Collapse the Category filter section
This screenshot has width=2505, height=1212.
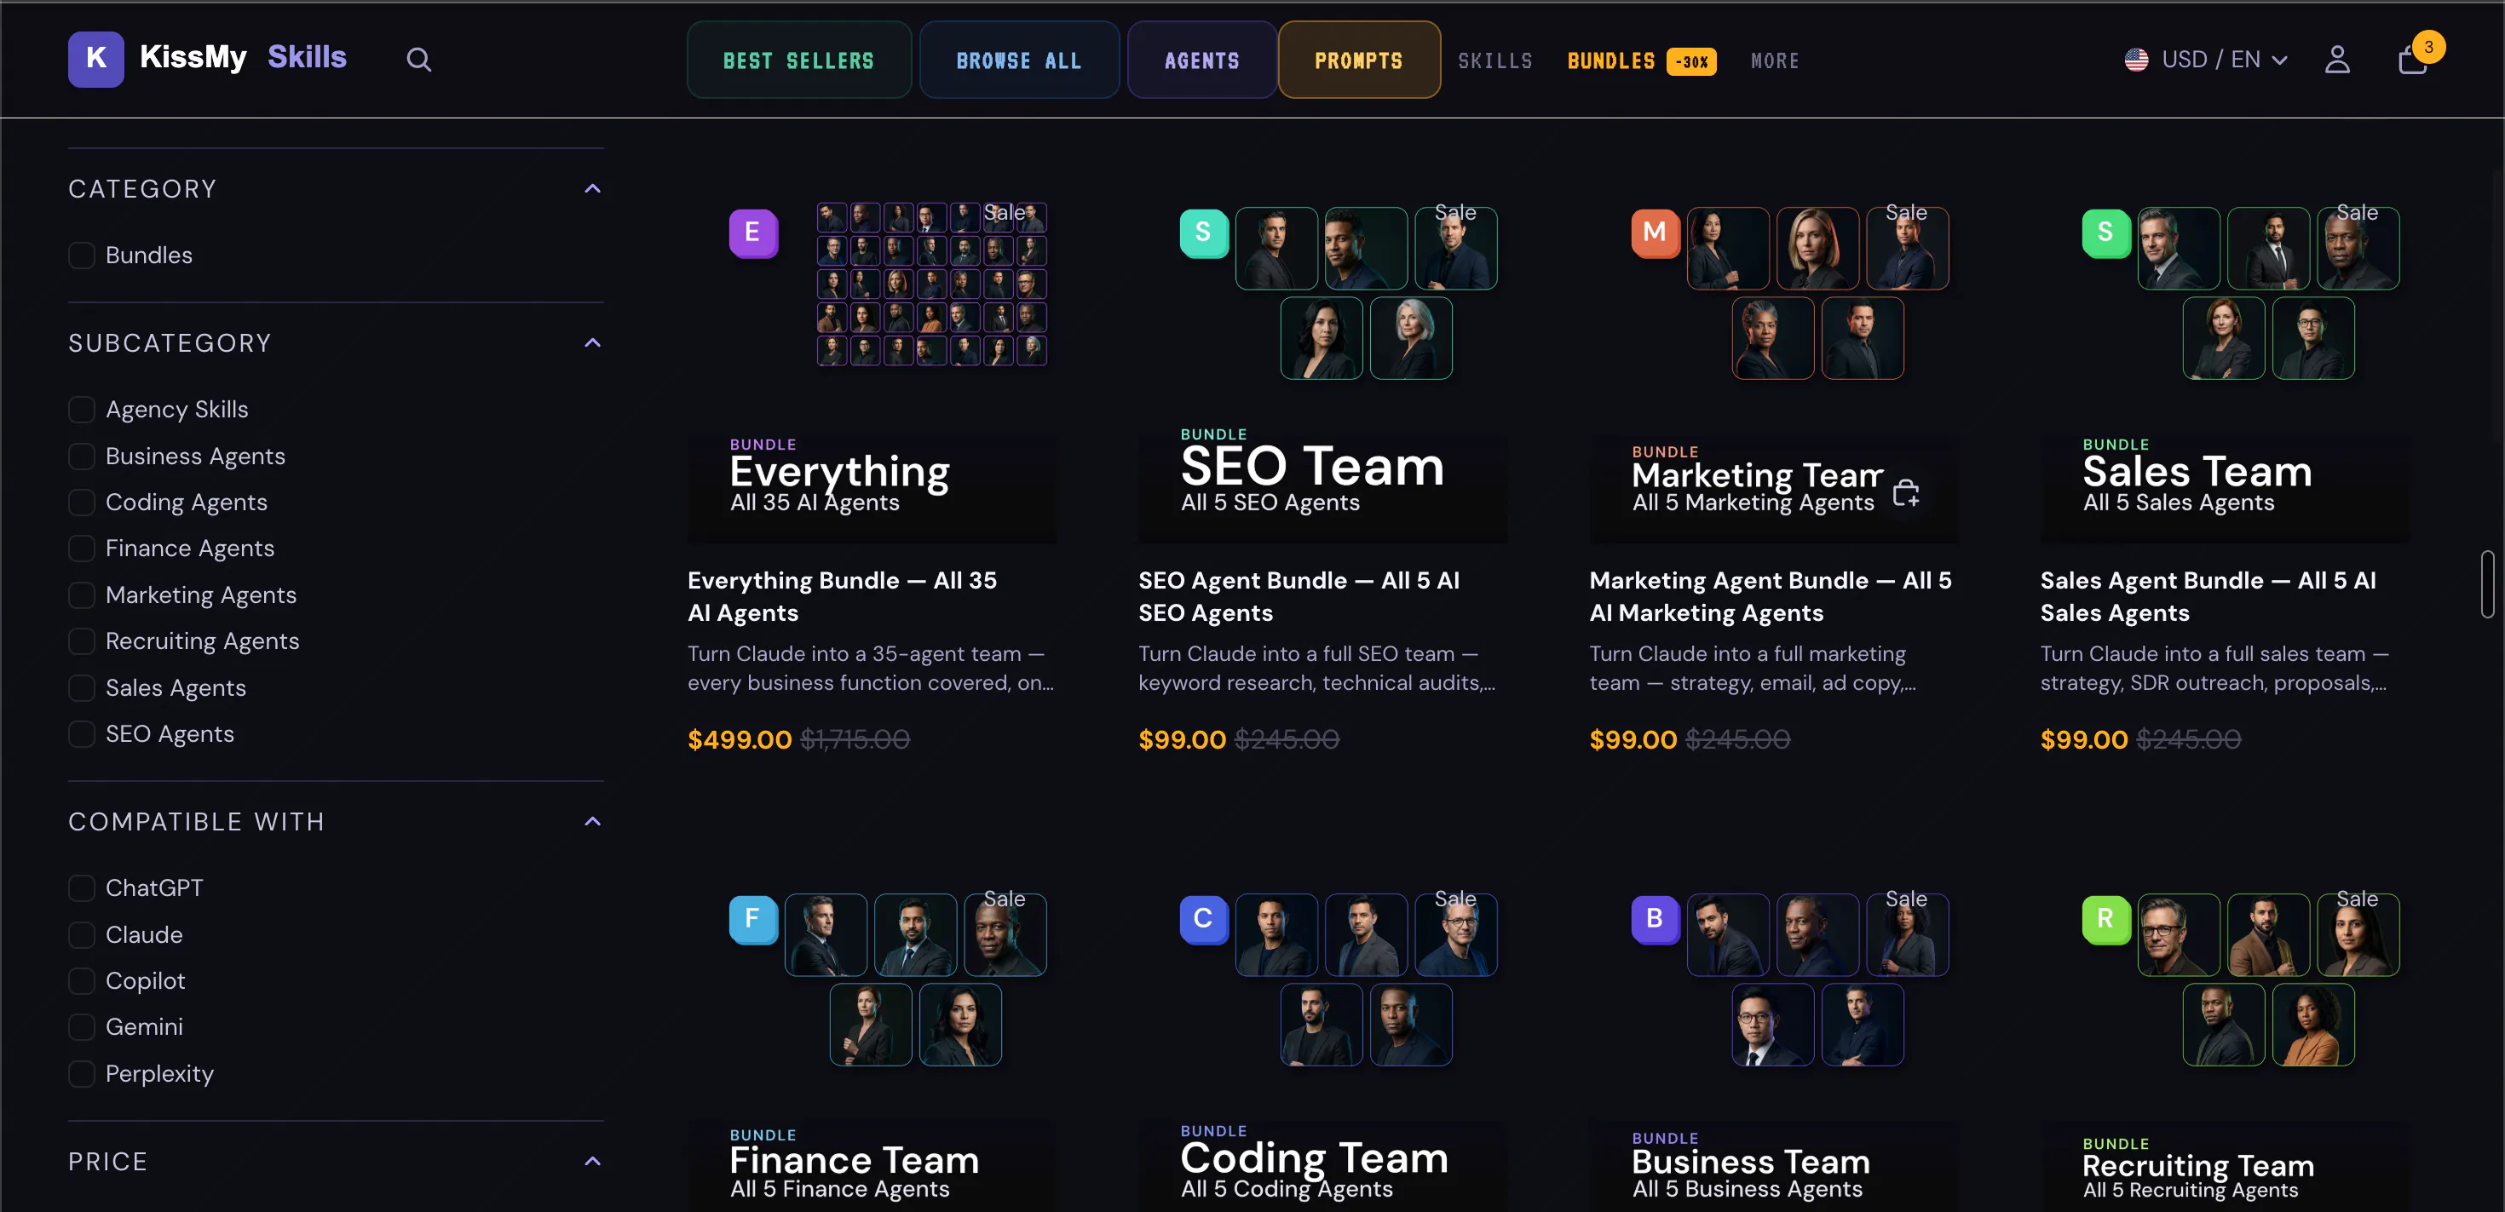tap(592, 188)
